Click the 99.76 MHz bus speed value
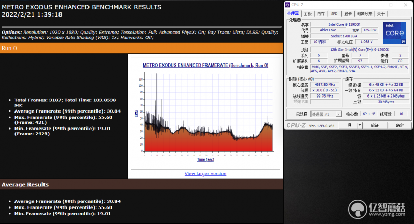 (325, 96)
